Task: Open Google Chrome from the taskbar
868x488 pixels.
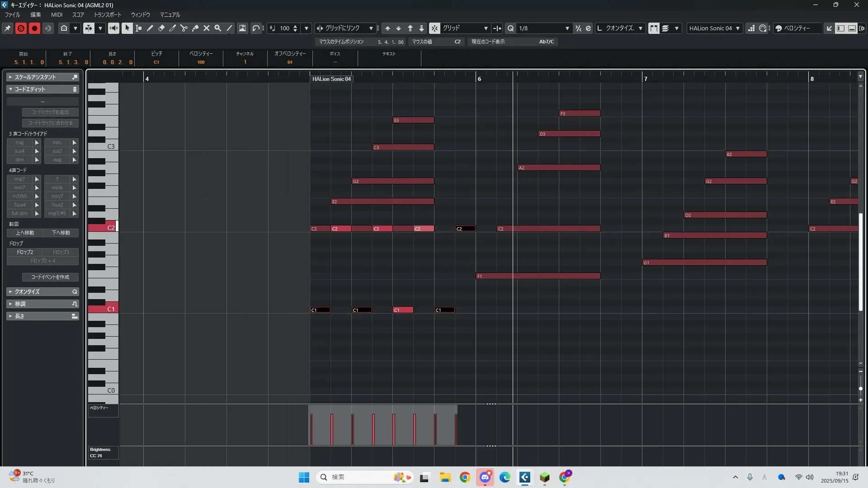Action: tap(465, 477)
